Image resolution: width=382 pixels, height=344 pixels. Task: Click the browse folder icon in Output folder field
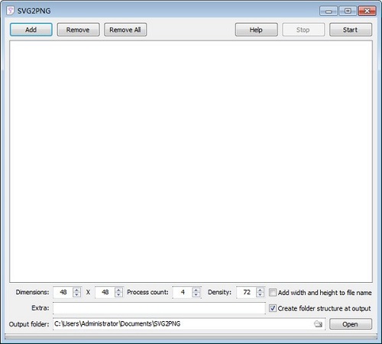318,324
